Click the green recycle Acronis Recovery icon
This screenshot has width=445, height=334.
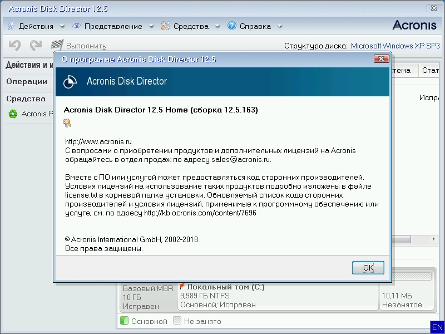13,114
